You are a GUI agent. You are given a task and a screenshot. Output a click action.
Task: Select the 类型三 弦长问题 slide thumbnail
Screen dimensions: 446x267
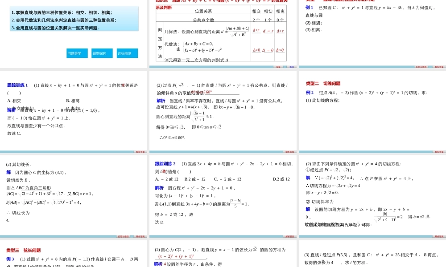pyautogui.click(x=74, y=254)
